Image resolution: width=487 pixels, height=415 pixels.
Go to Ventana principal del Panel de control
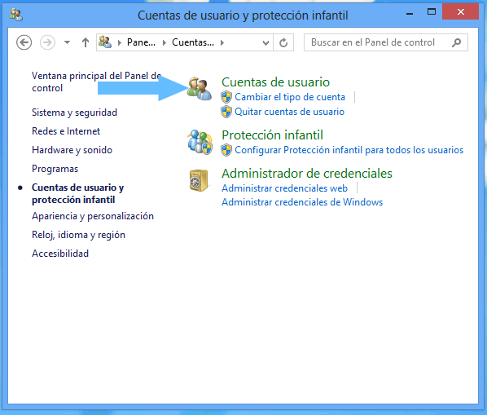pyautogui.click(x=96, y=82)
